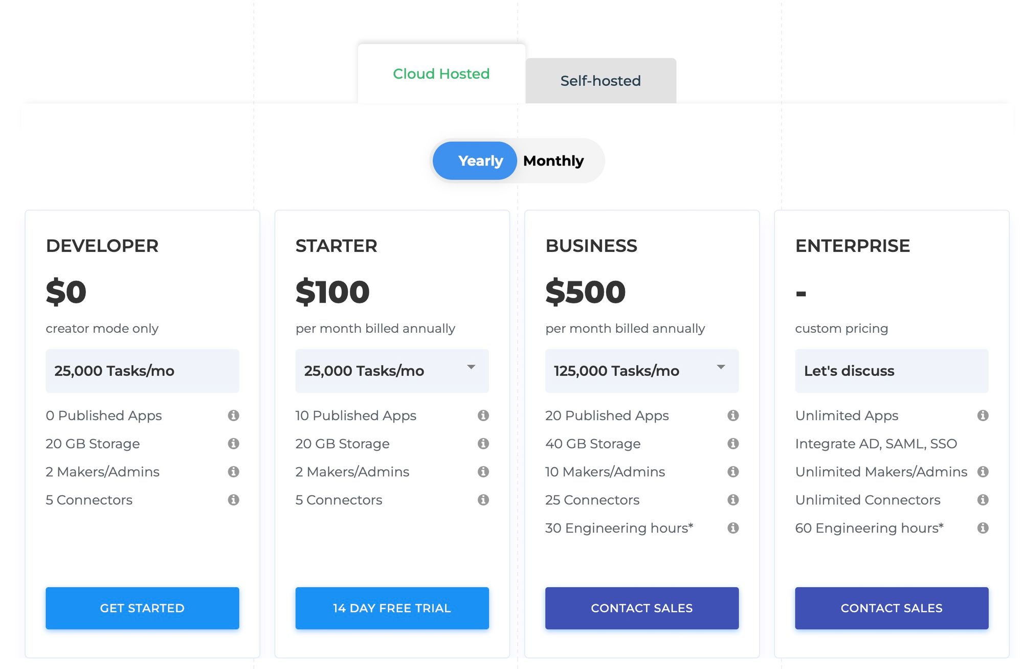Click info icon beside 0 Published Apps
This screenshot has height=669, width=1023.
click(233, 416)
